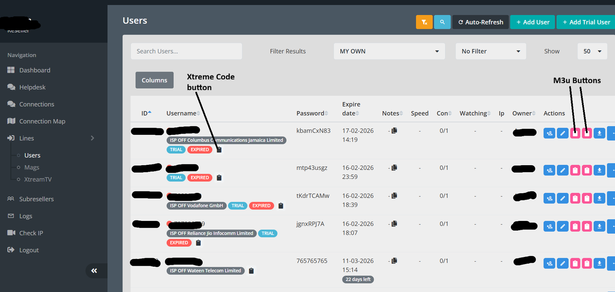Toggle the Auto-Refresh button
Image resolution: width=615 pixels, height=292 pixels.
(480, 22)
